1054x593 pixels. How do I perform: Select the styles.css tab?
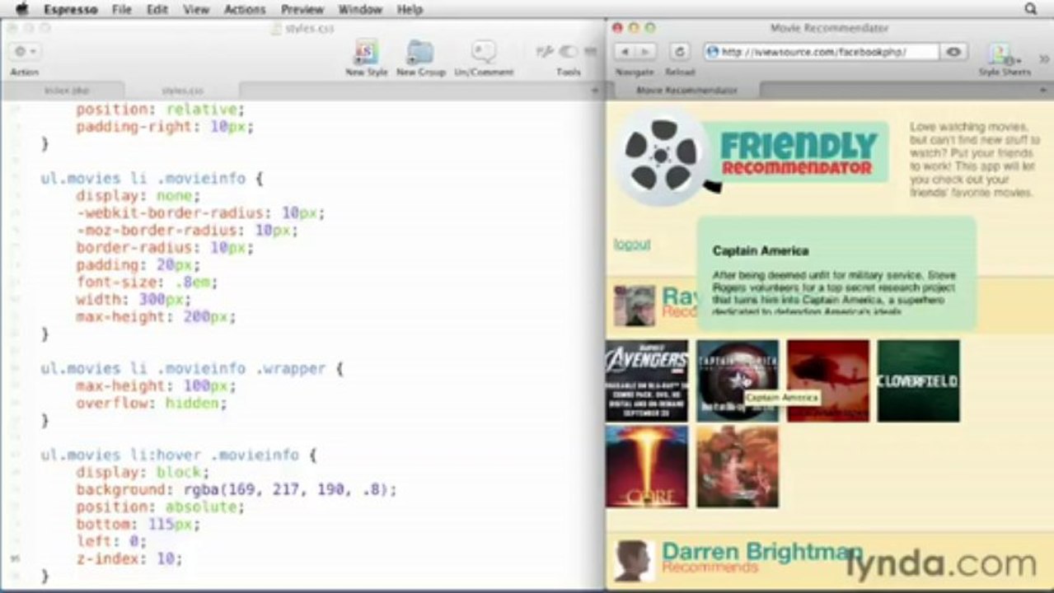[x=182, y=90]
